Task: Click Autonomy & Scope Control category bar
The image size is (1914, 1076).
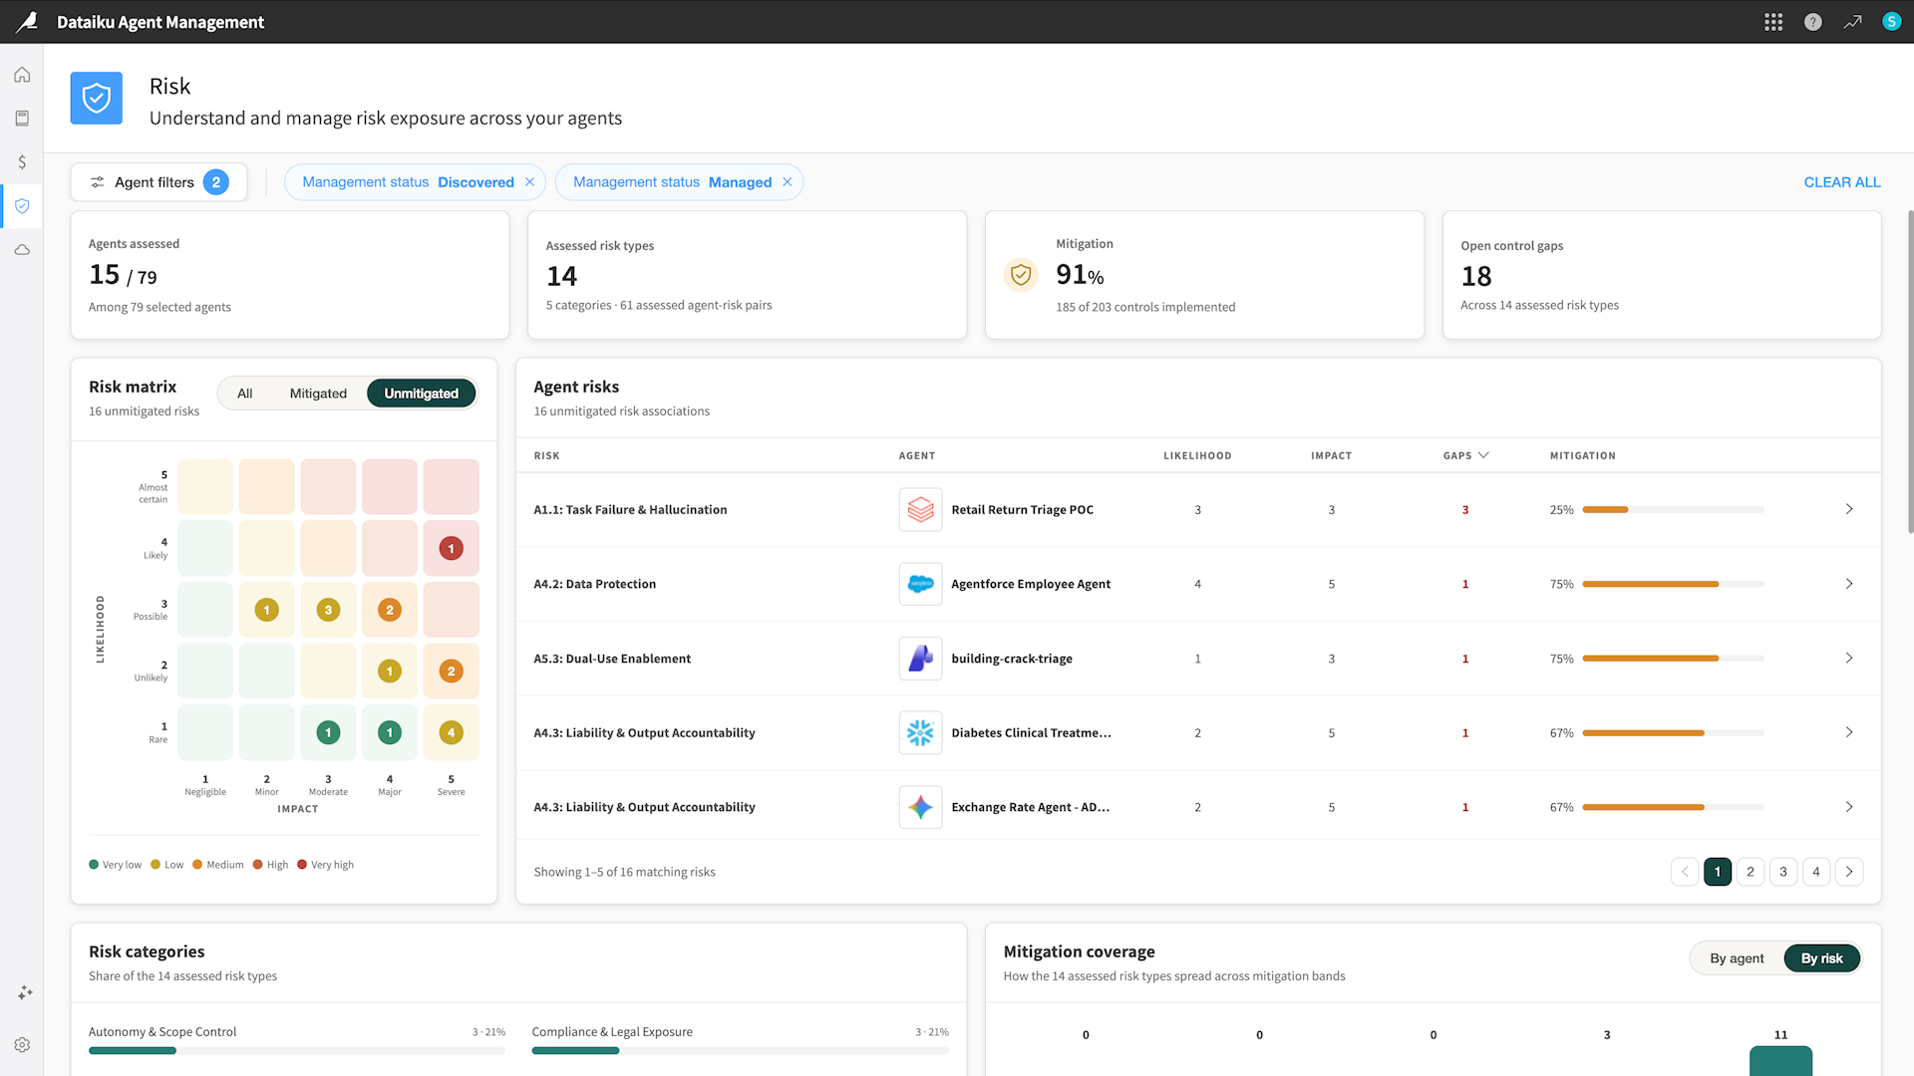Action: pyautogui.click(x=297, y=1050)
